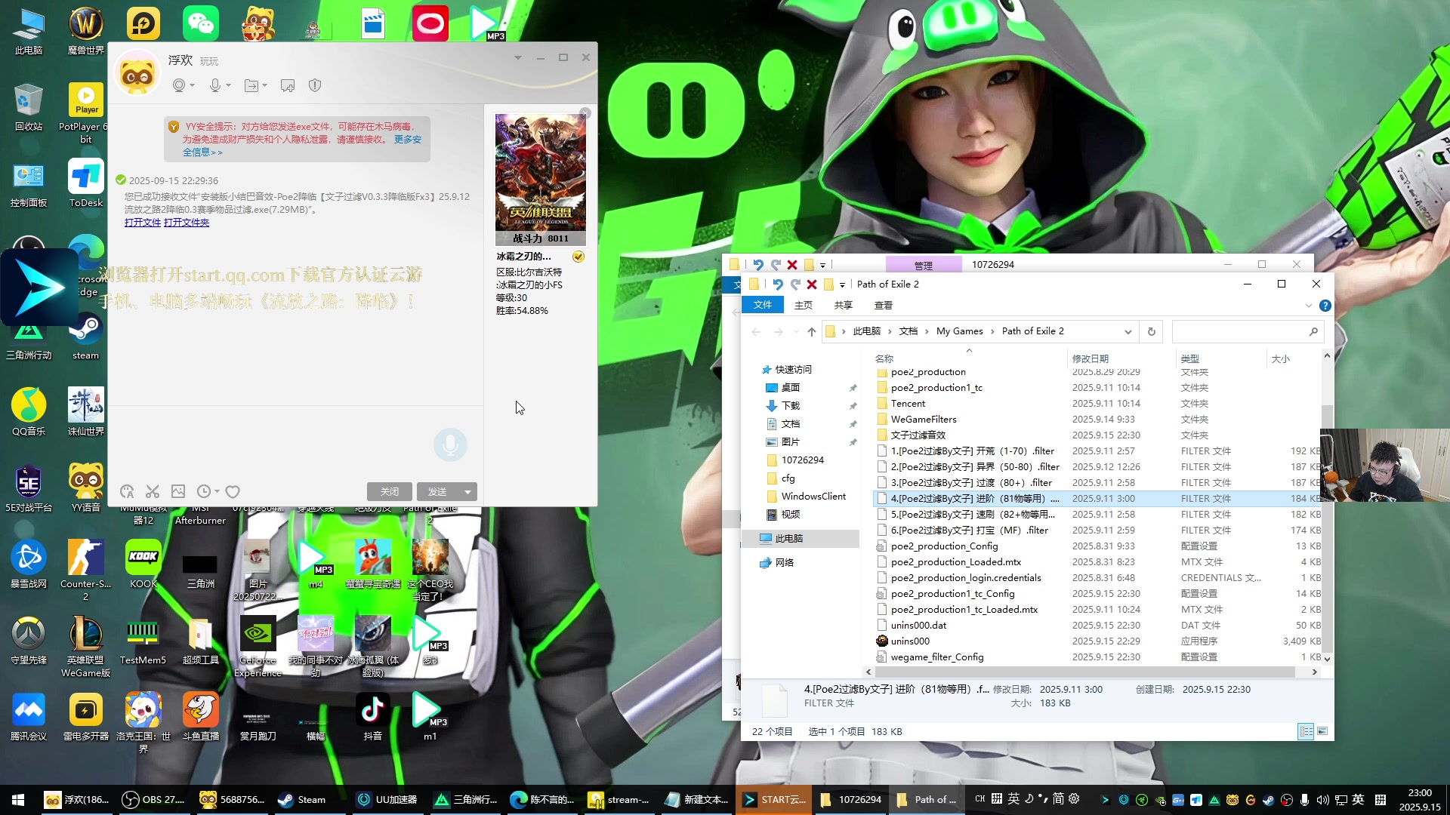
Task: Click the 发送 send button
Action: (x=437, y=492)
